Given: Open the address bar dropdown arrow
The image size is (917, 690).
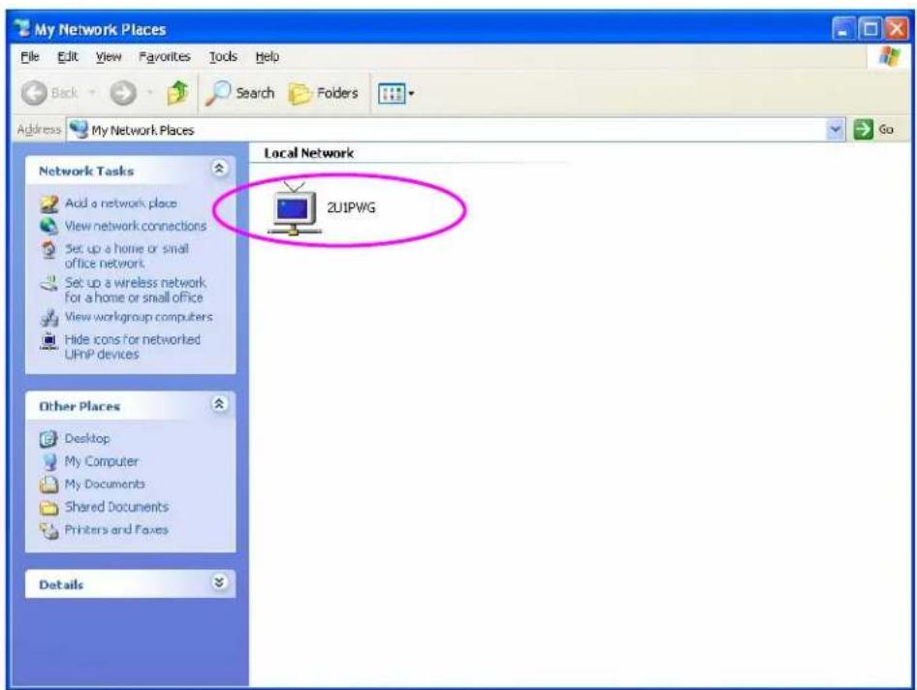Looking at the screenshot, I should tap(836, 129).
